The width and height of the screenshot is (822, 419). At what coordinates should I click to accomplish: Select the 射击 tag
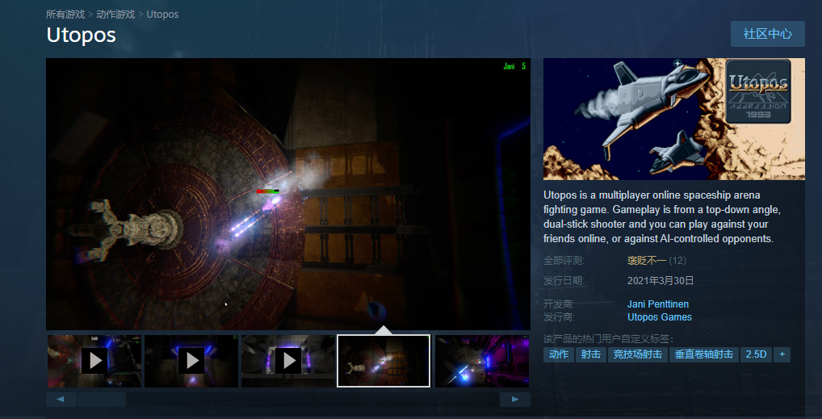tap(591, 354)
